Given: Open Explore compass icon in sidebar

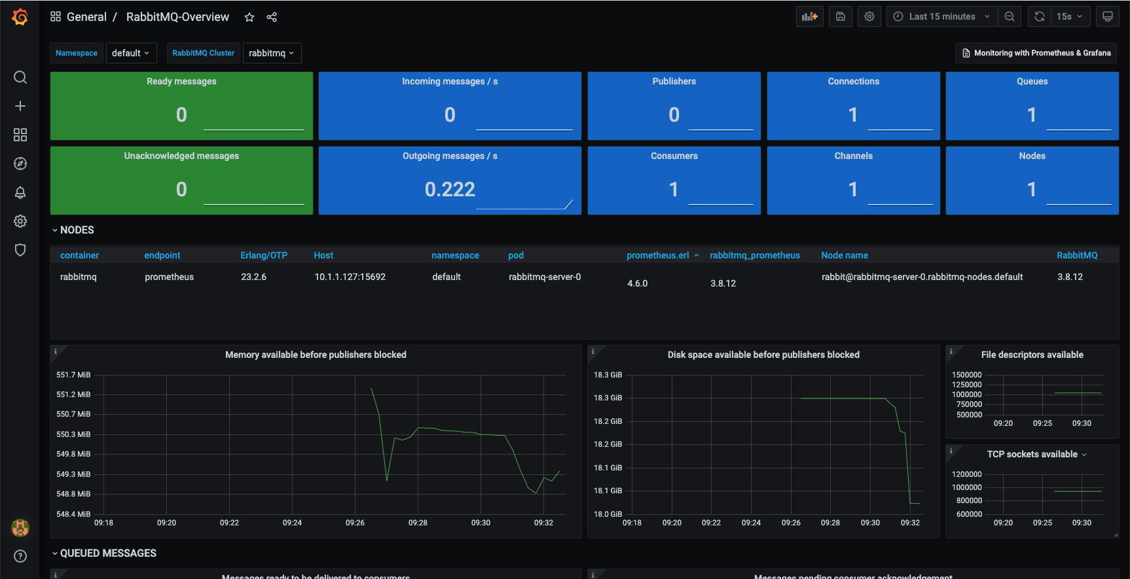Looking at the screenshot, I should pos(20,164).
